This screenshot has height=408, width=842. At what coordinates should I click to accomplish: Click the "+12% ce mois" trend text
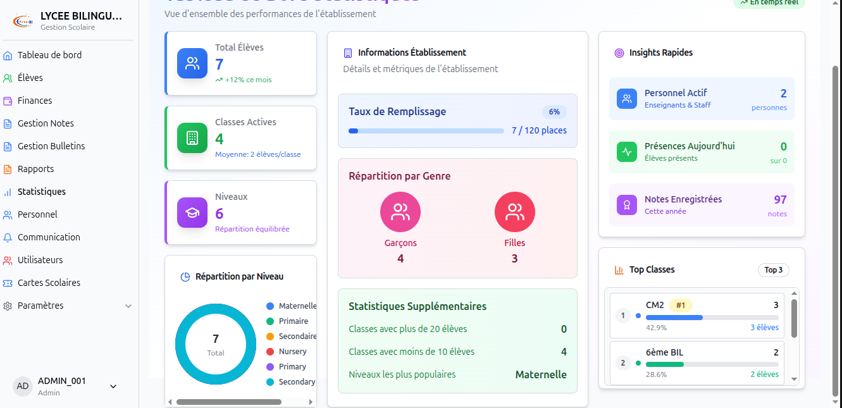tap(249, 80)
